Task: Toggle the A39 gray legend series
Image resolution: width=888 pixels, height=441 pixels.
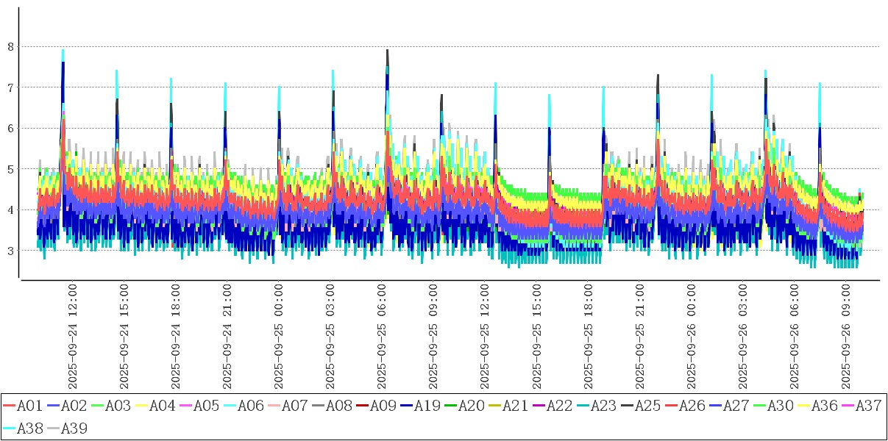Action: point(67,428)
